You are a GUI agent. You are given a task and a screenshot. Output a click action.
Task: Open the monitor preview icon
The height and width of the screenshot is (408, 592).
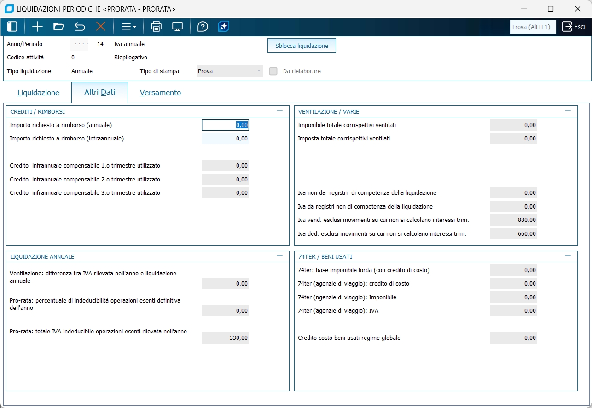(x=178, y=27)
